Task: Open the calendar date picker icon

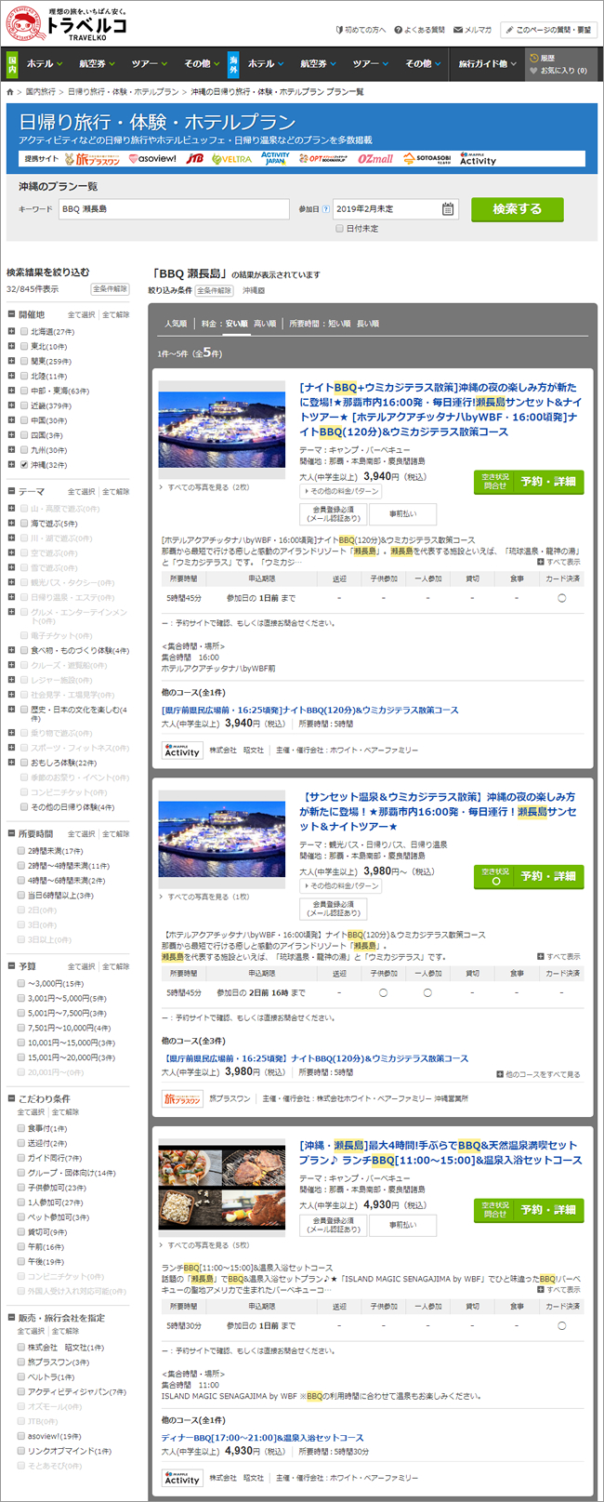Action: pos(448,209)
